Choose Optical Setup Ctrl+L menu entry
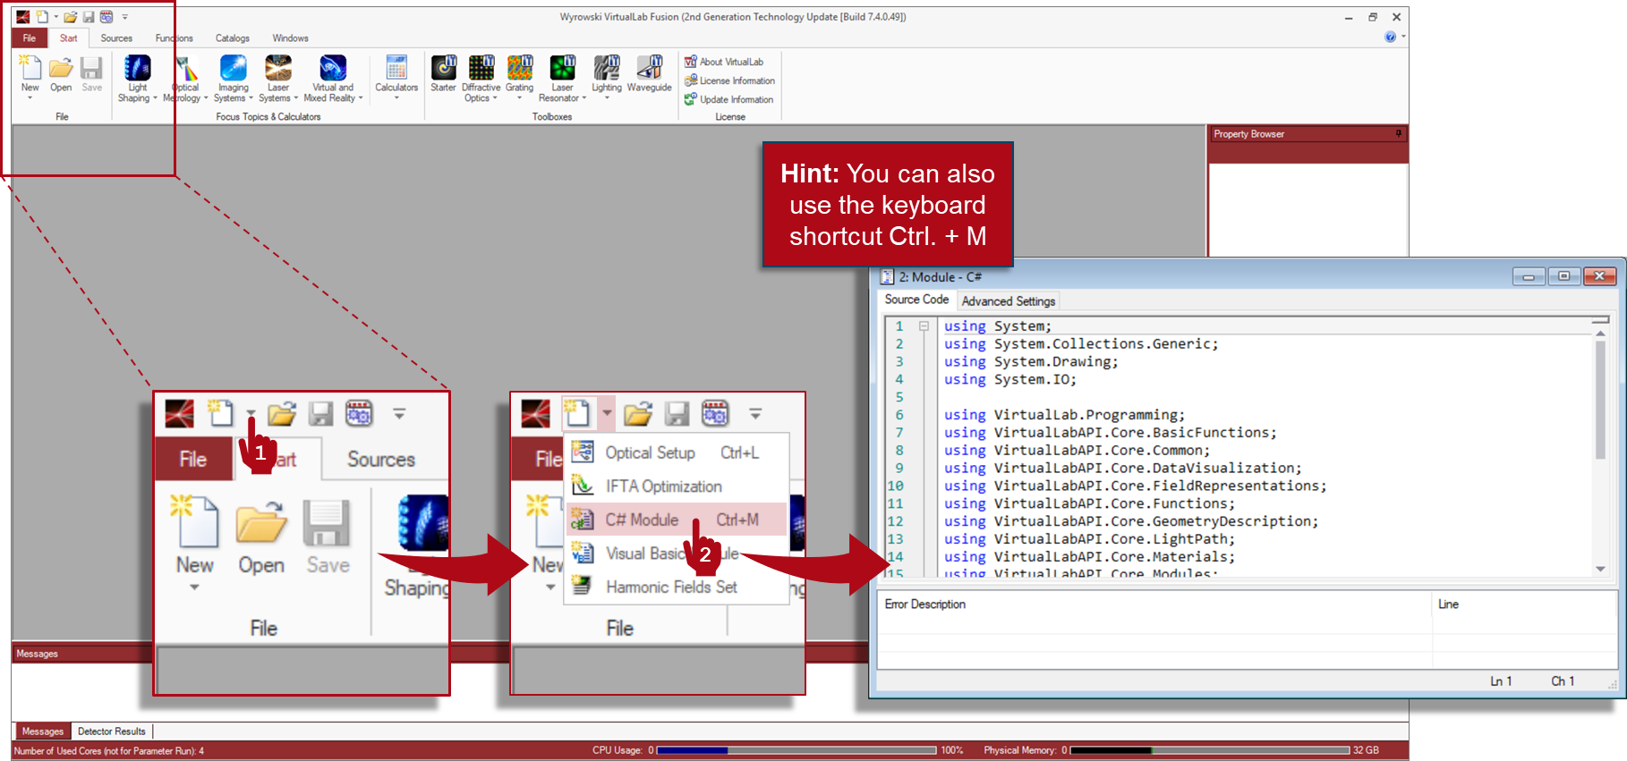Screen dimensions: 1627x761 (677, 452)
